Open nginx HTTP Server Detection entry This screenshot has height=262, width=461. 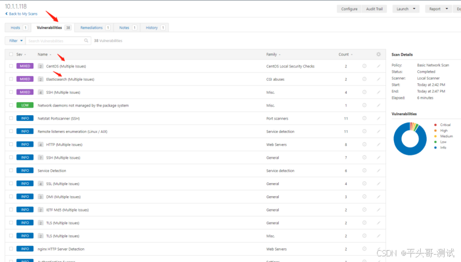(61, 249)
